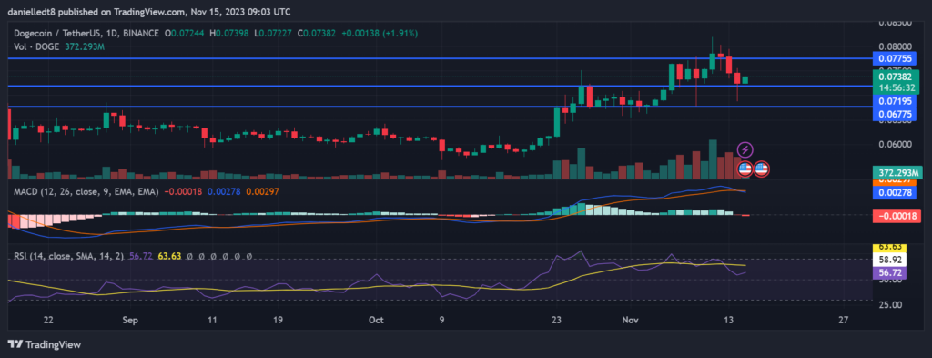The height and width of the screenshot is (358, 932).
Task: Click the 63.63 value in RSI legend
Action: [x=169, y=256]
